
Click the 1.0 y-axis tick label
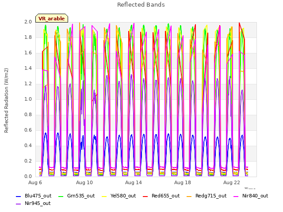click(x=28, y=99)
